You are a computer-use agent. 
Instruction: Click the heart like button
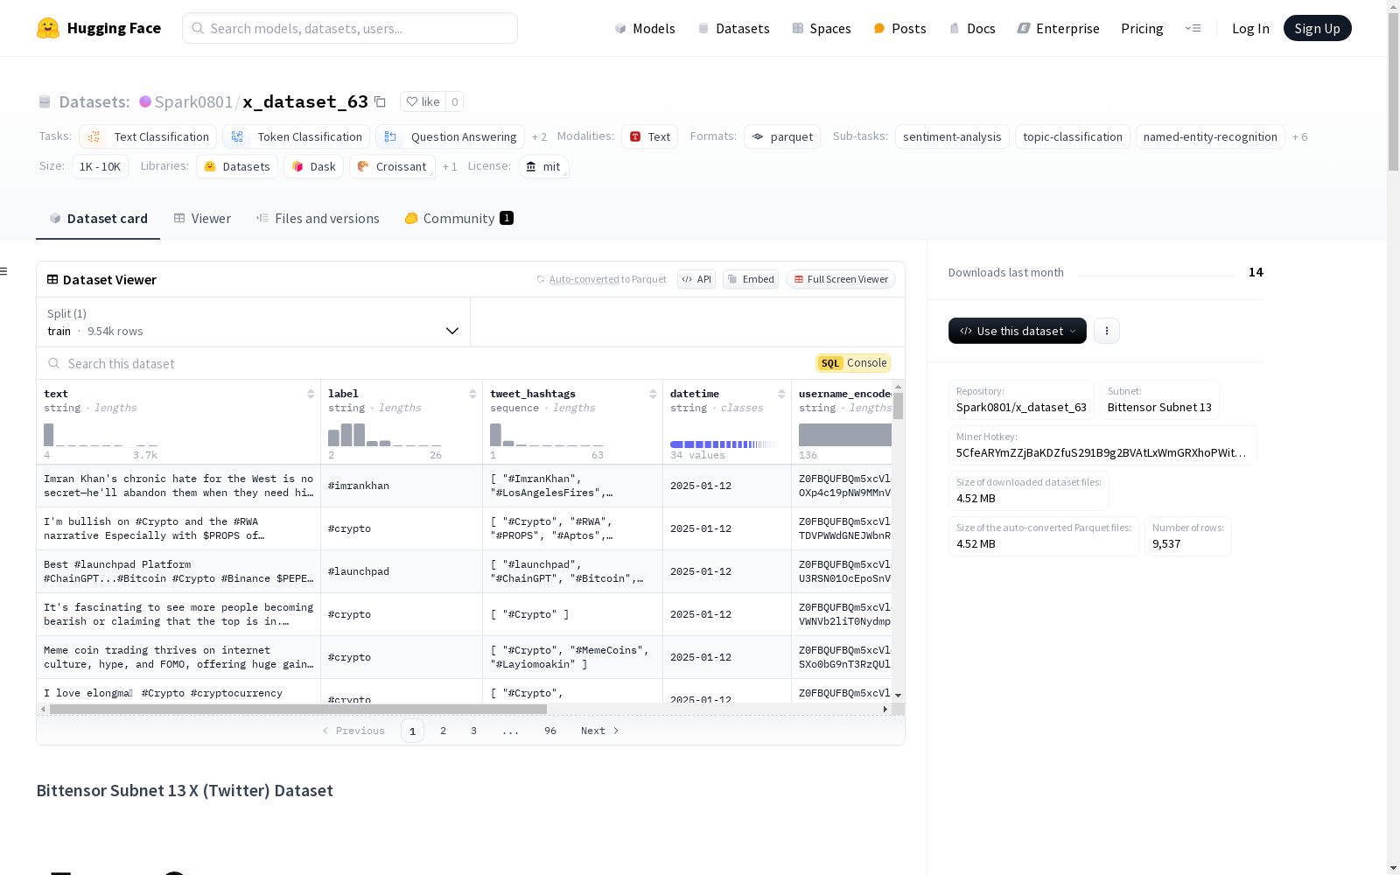423,101
